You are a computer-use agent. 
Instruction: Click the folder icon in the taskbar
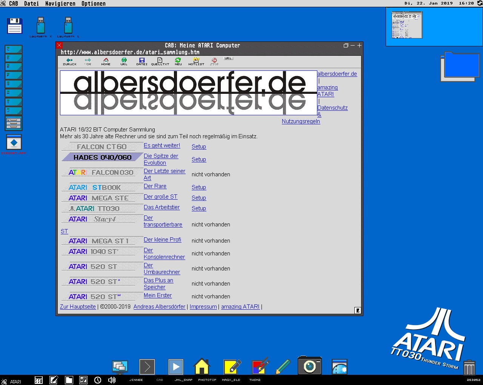tap(69, 380)
